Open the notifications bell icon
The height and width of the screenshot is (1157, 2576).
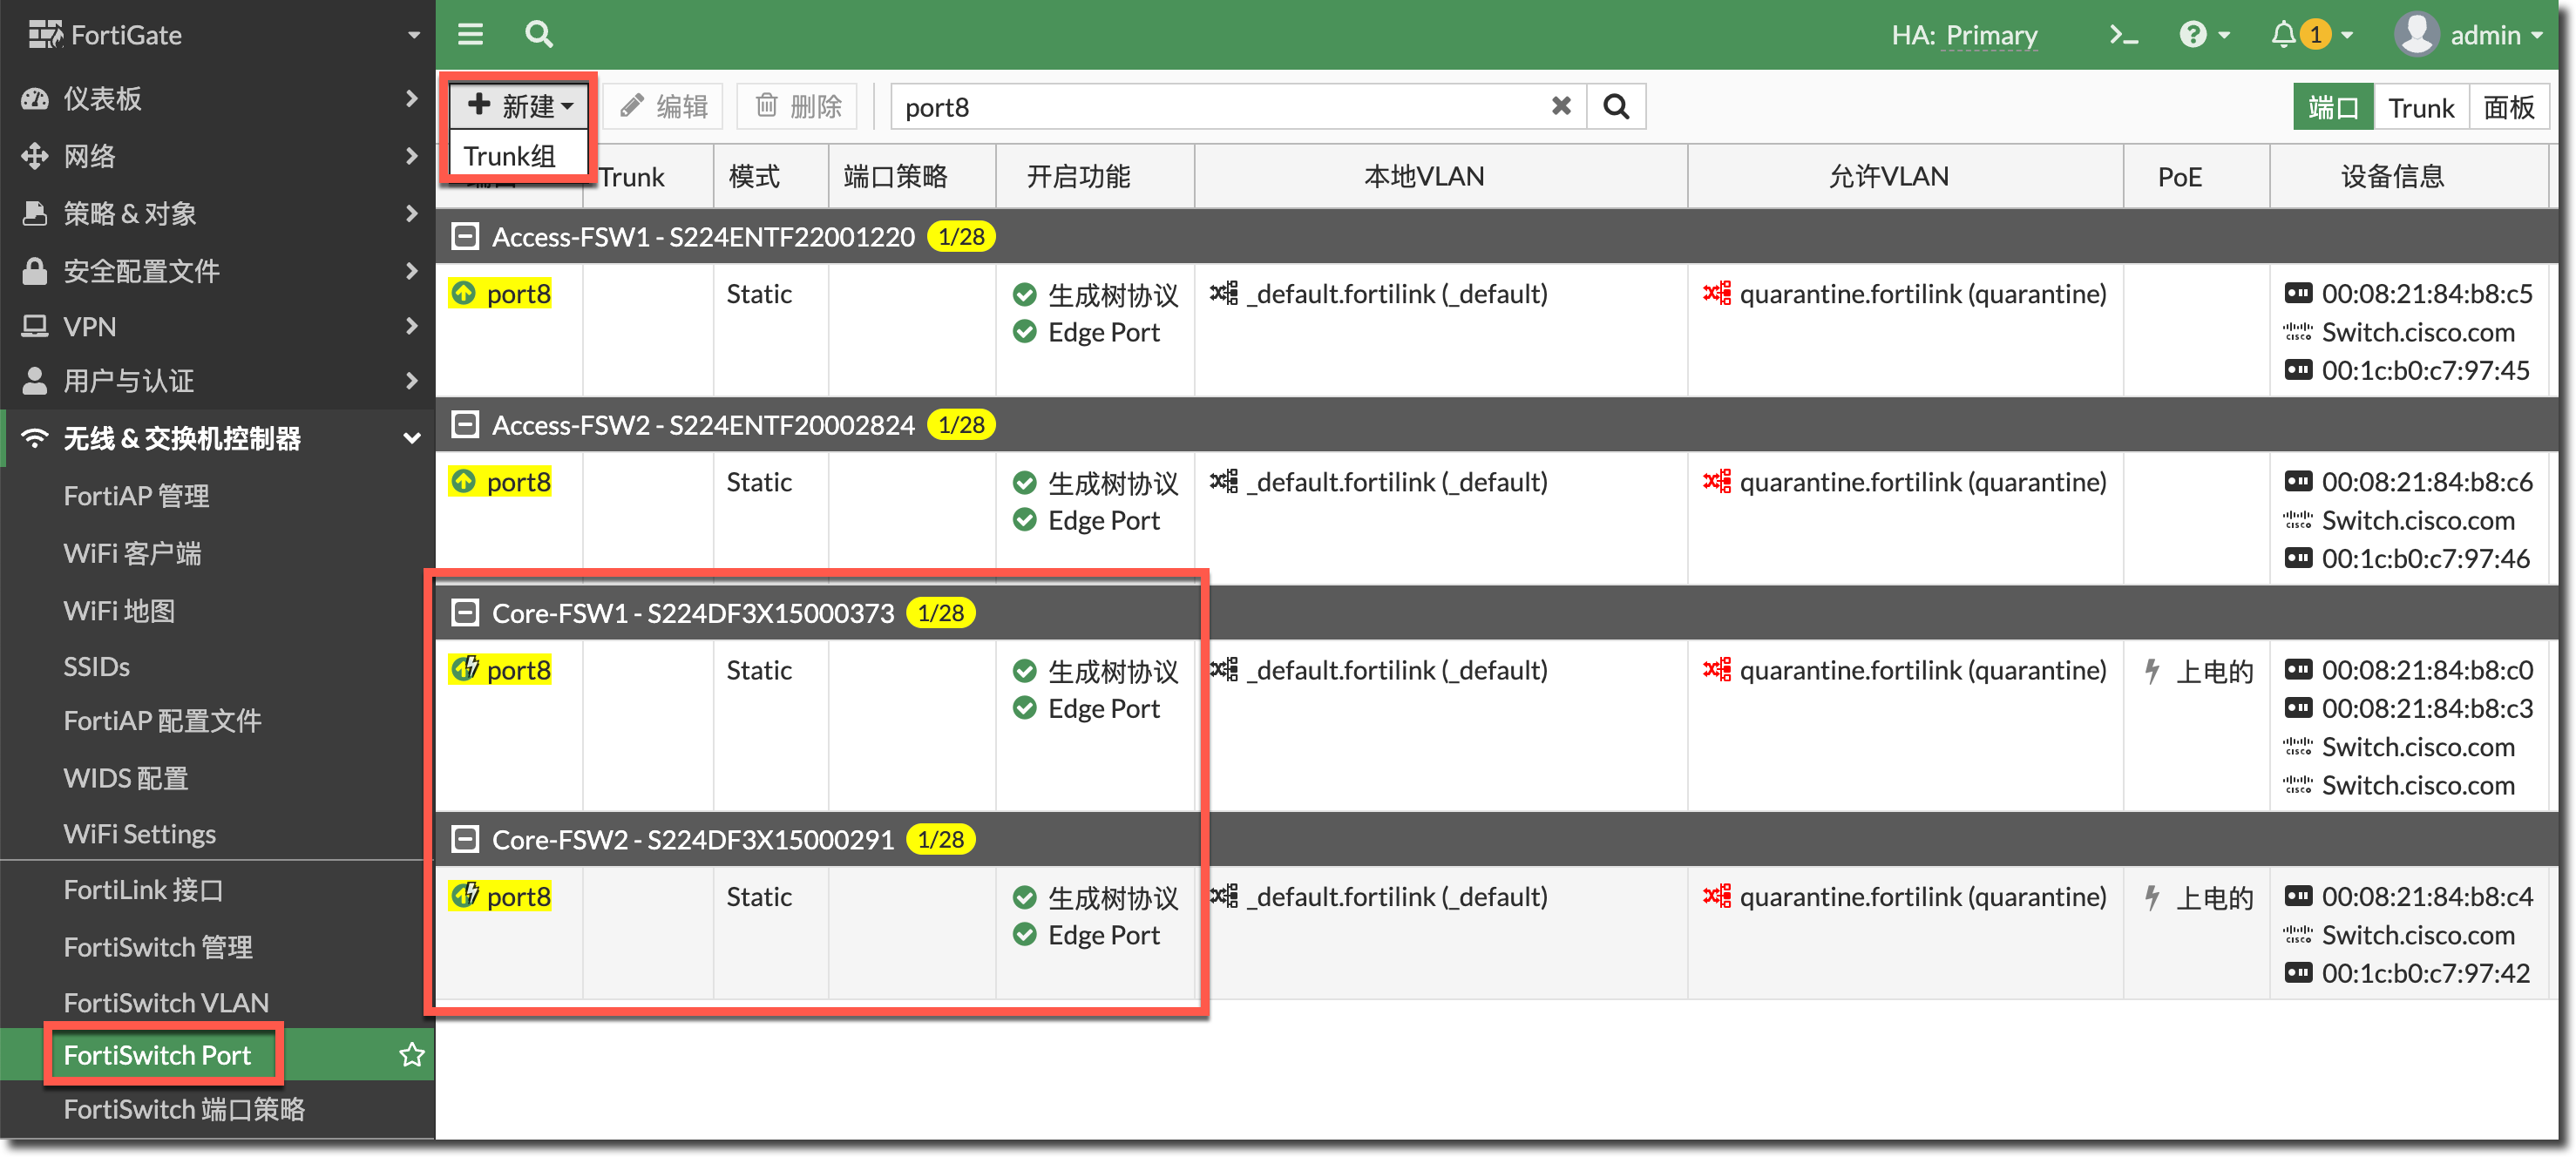2282,35
